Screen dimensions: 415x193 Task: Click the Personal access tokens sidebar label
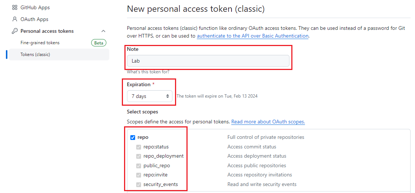click(47, 31)
